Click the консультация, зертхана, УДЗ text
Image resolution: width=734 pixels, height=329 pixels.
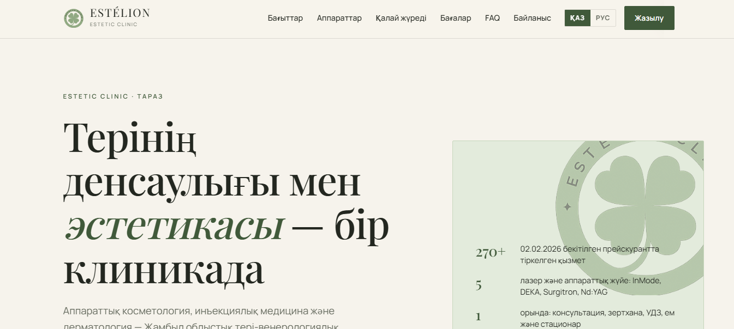pos(598,318)
